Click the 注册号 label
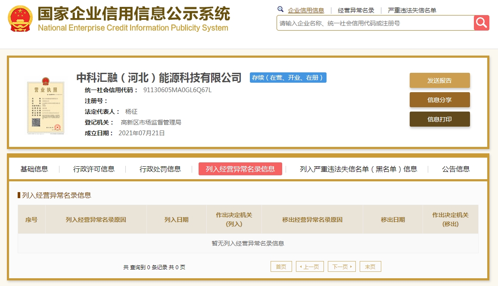 pos(96,101)
